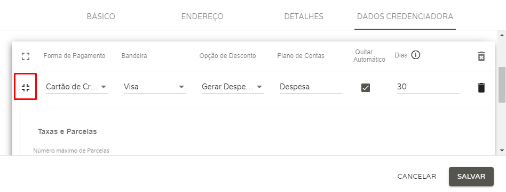Click the CANCELAR button

417,177
